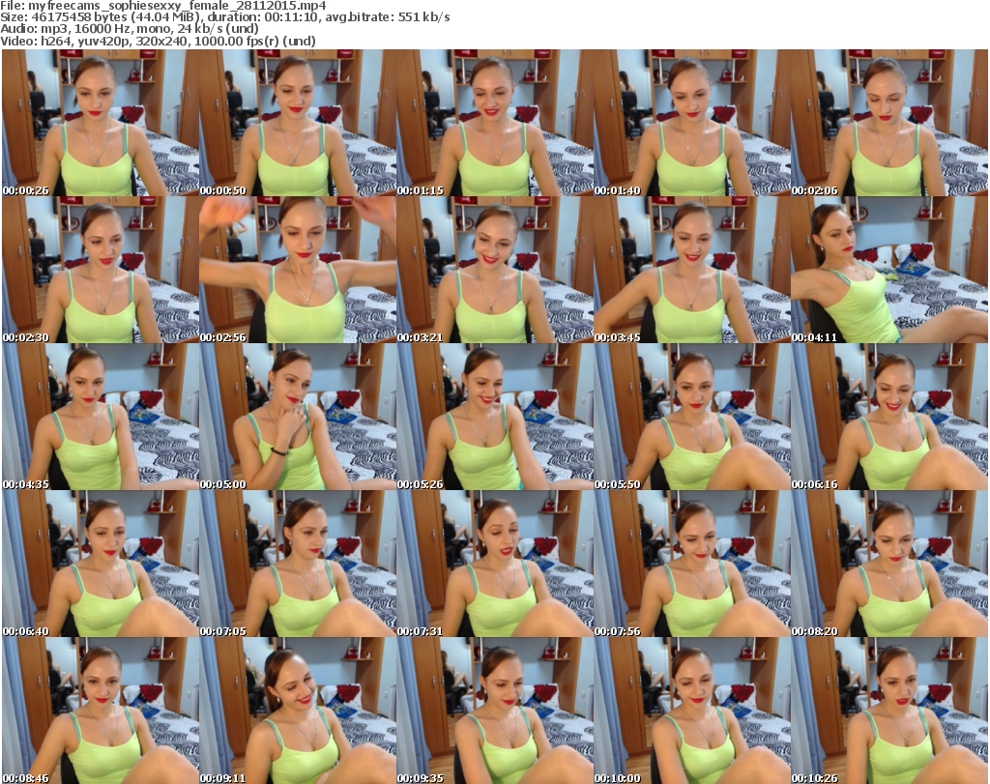Click the 'Video: h264, yuv420p' line

tap(158, 41)
